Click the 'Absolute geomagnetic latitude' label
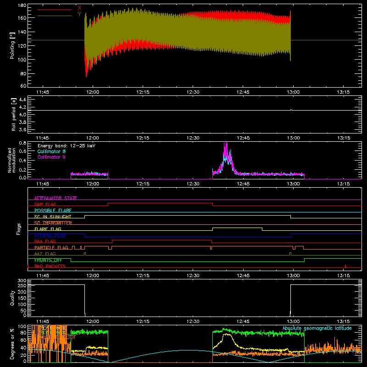This screenshot has width=367, height=367. click(317, 328)
